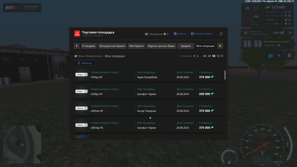The image size is (297, 167).
Task: Click the megaphone announcements icon in header
Action: click(x=146, y=34)
